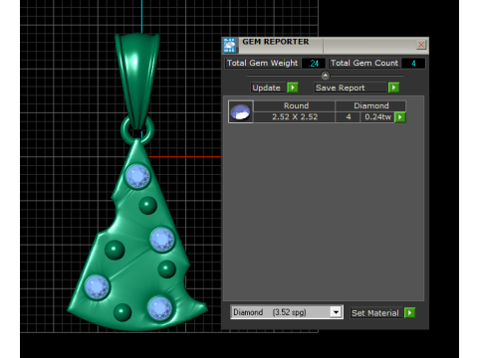
Task: Click green arrow next to Save Report
Action: [x=393, y=88]
